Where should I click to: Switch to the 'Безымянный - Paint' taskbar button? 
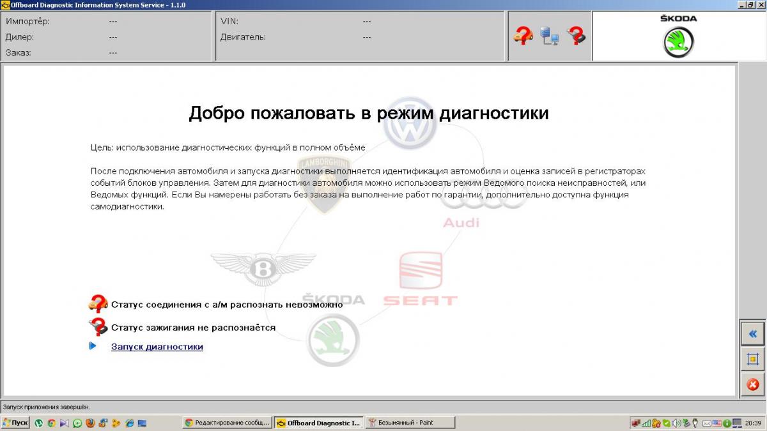pyautogui.click(x=410, y=423)
